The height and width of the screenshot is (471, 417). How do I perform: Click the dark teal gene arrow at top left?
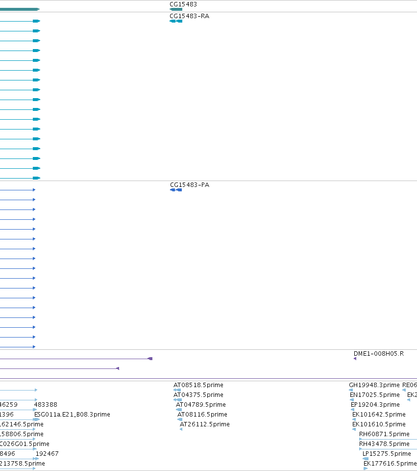20,9
